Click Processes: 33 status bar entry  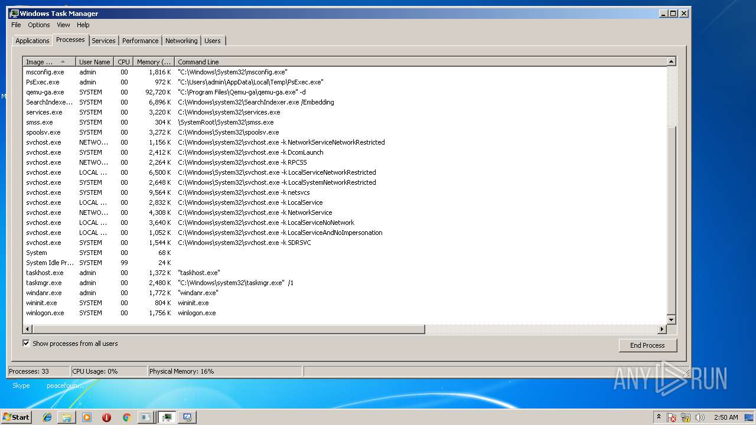pos(38,371)
